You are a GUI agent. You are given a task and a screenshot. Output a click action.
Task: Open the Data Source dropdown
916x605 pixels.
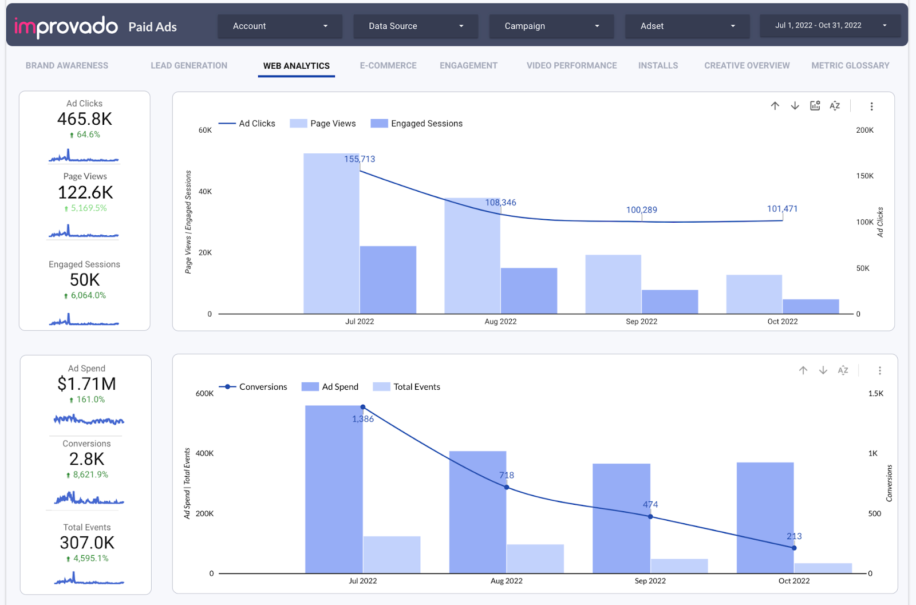click(416, 26)
